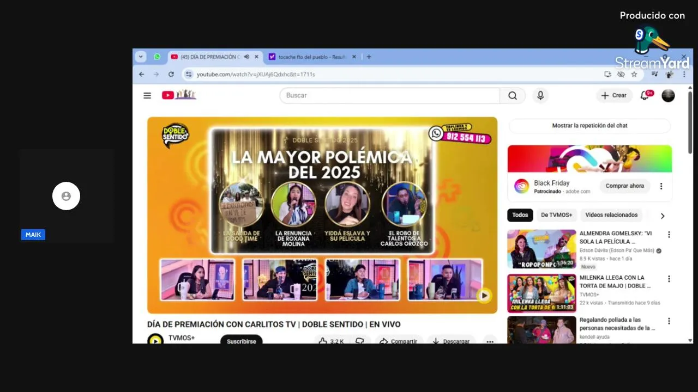Open the media control icon in Chrome toolbar

click(655, 74)
